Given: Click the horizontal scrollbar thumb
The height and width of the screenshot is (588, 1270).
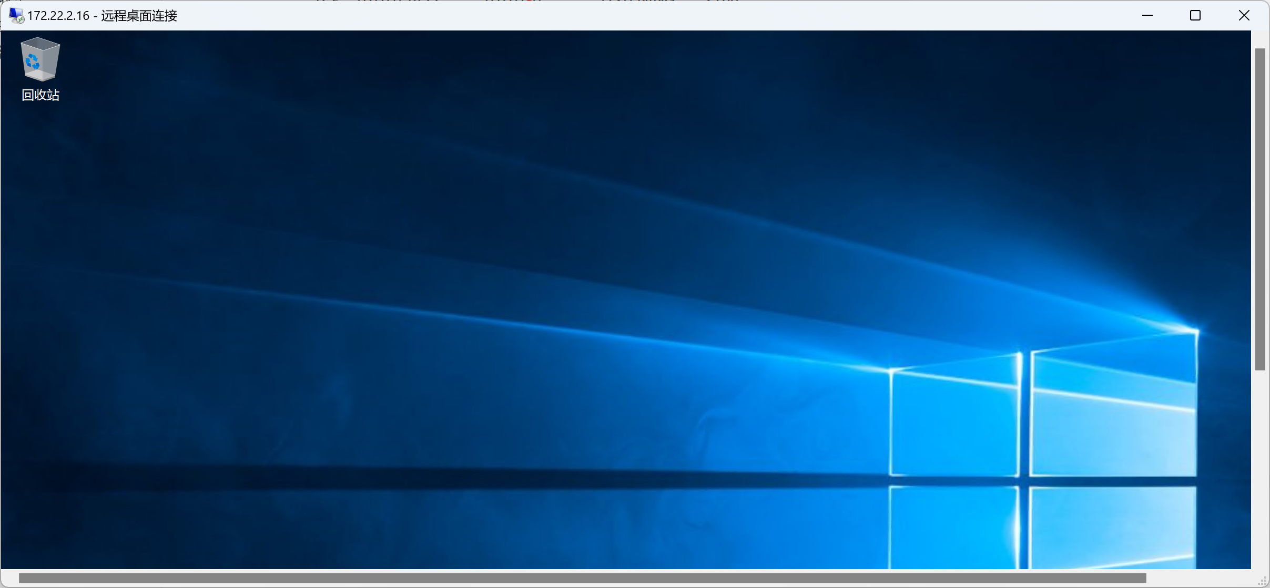Looking at the screenshot, I should pos(582,579).
